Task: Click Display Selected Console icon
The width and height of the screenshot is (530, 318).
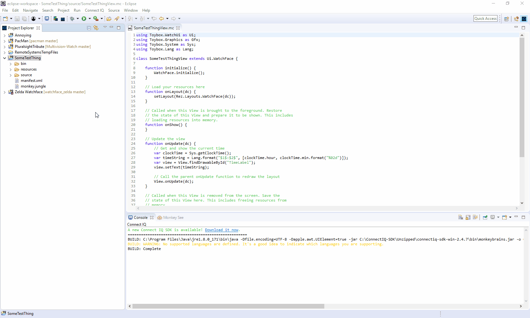Action: point(492,217)
